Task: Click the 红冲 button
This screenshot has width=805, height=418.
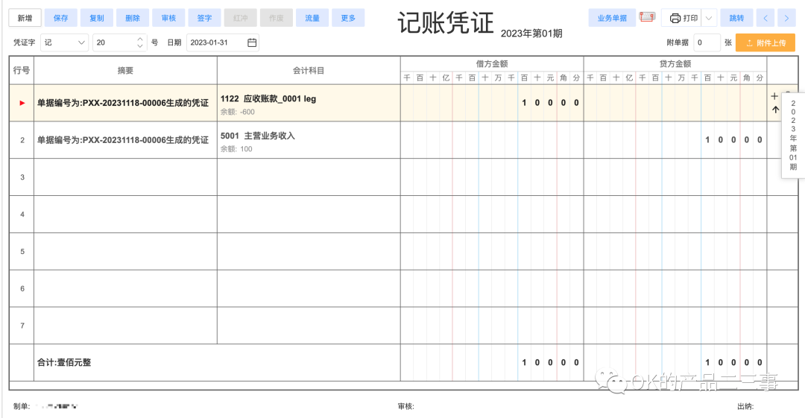Action: point(240,18)
